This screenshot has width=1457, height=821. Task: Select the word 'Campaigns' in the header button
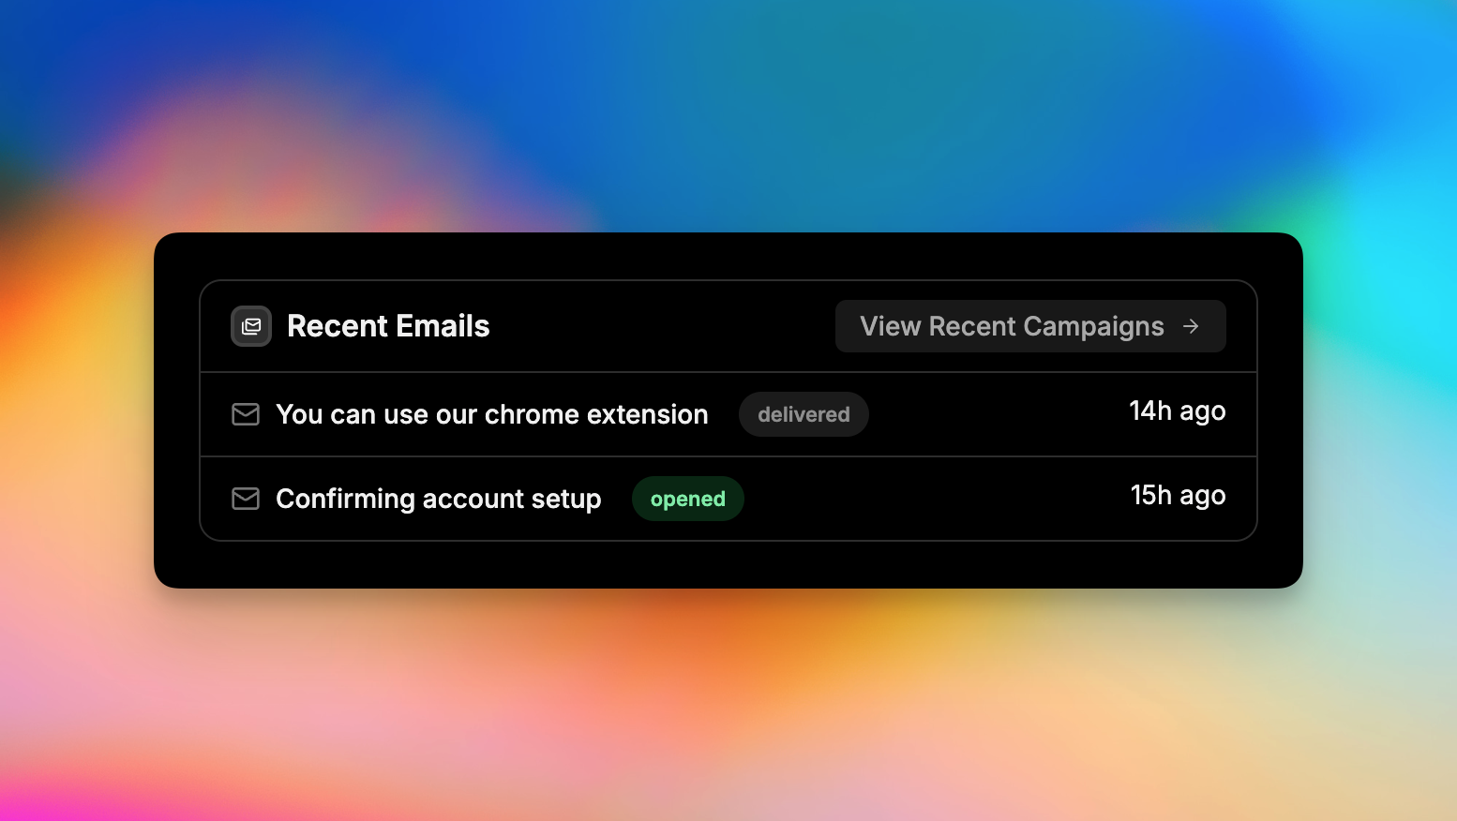[1093, 326]
